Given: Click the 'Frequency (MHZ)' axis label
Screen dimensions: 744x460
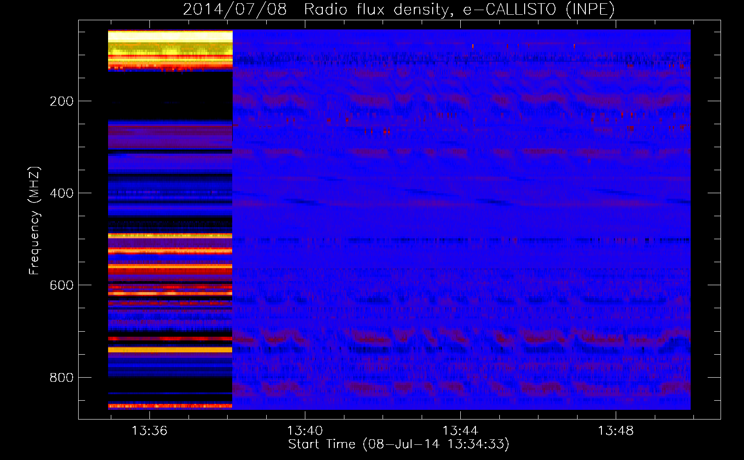Looking at the screenshot, I should click(x=34, y=221).
